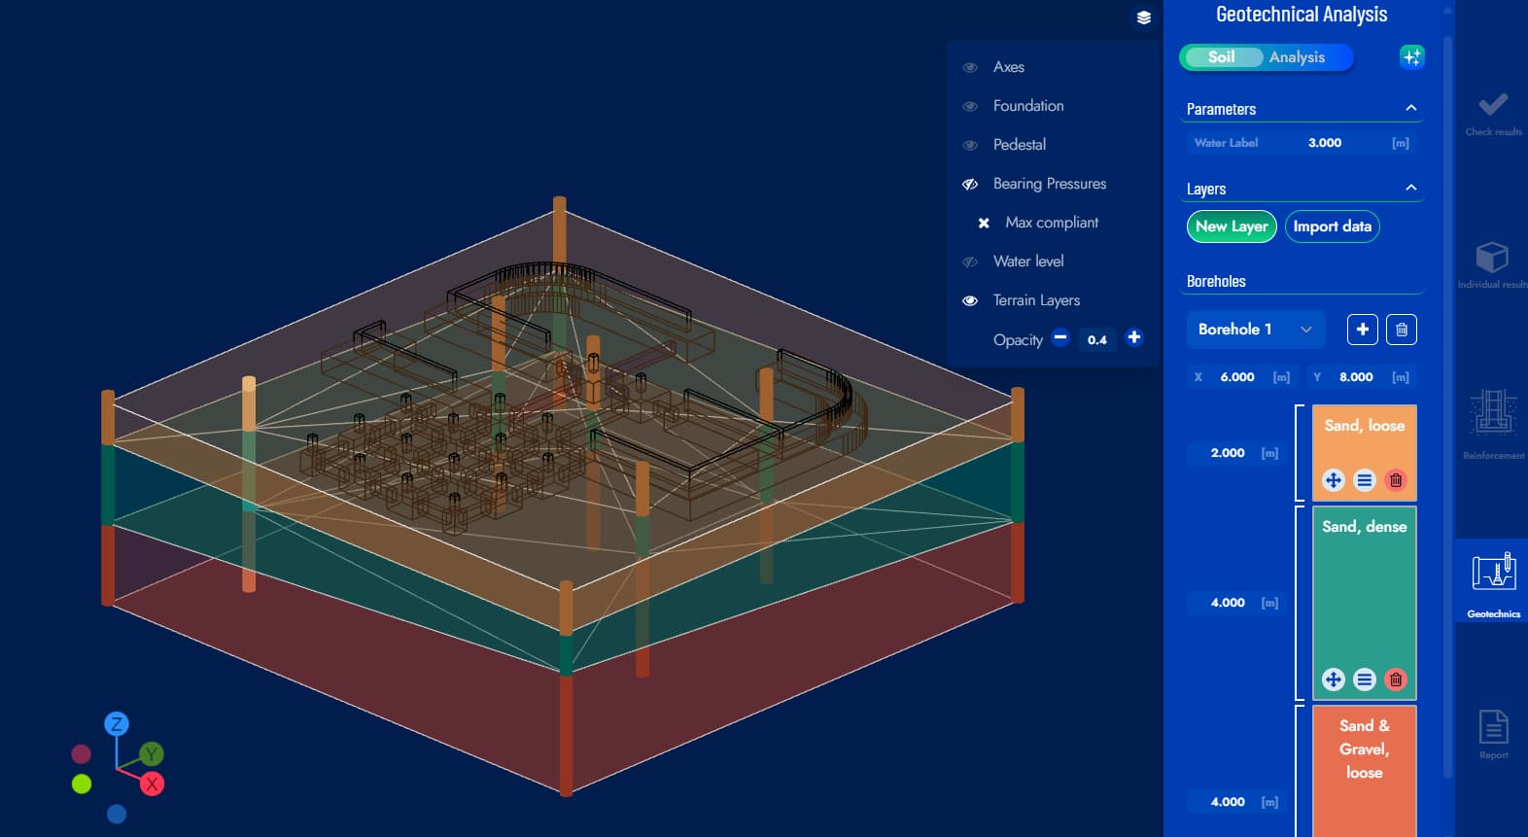Toggle Terrain Layers visibility eye

pos(969,300)
